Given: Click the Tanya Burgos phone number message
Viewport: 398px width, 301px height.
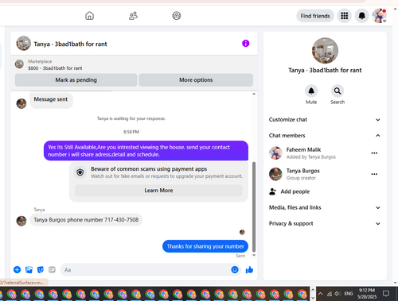Looking at the screenshot, I should click(86, 220).
